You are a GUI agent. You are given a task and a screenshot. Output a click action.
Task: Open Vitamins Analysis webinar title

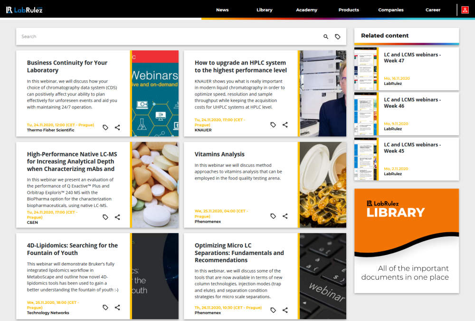219,154
